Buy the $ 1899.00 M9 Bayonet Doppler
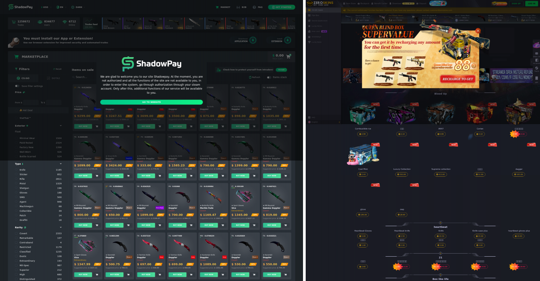The image size is (540, 281). [145, 225]
